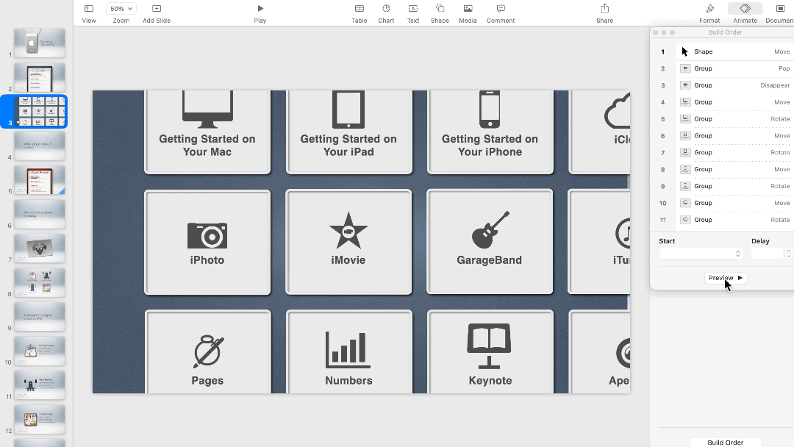Screen dimensions: 794x447
Task: Click the Build Order button
Action: click(x=726, y=442)
